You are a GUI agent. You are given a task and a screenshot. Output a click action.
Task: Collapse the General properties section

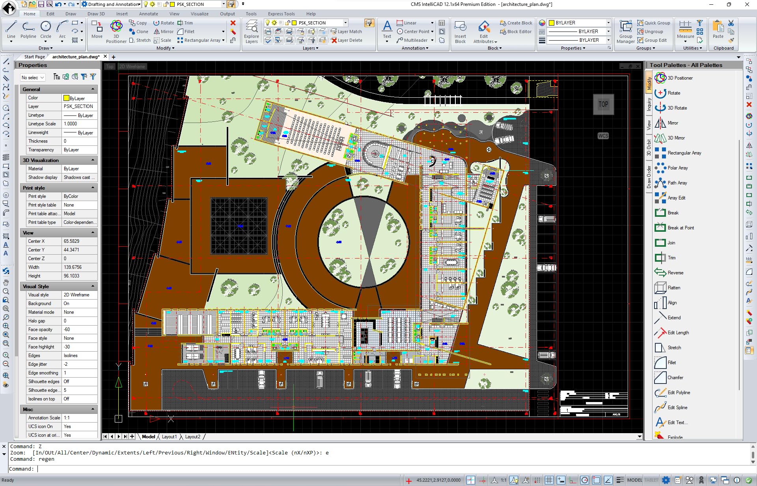pyautogui.click(x=93, y=89)
